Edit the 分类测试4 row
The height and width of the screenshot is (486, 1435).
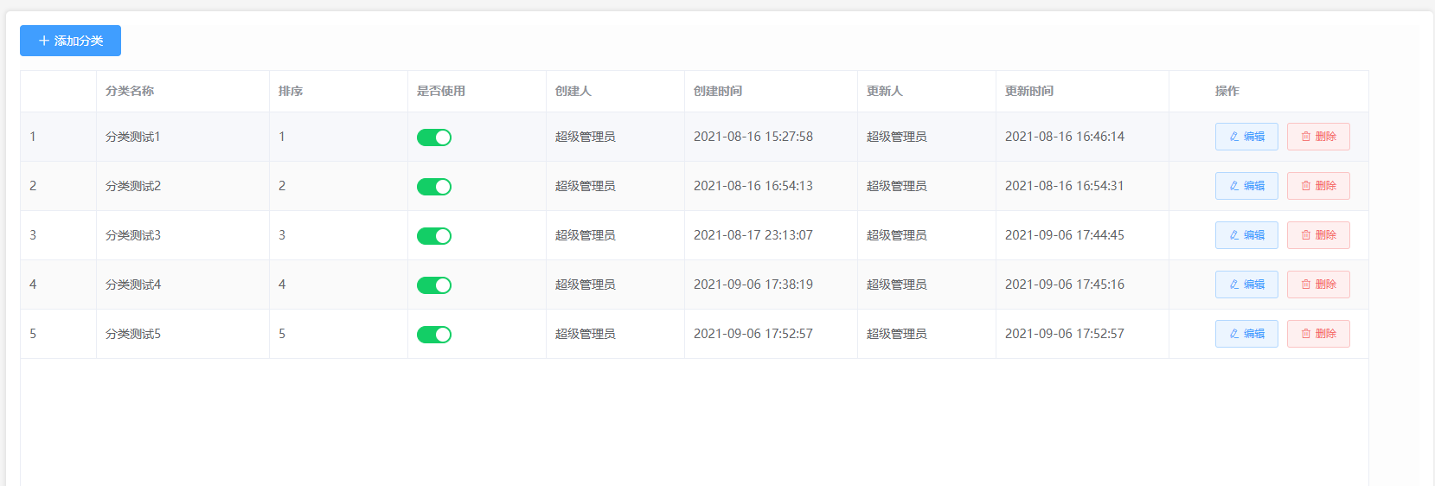[1246, 285]
